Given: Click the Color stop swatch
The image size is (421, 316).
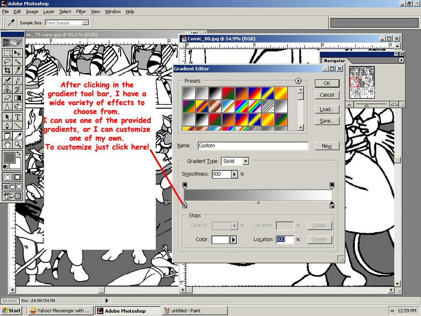Looking at the screenshot, I should pyautogui.click(x=221, y=240).
